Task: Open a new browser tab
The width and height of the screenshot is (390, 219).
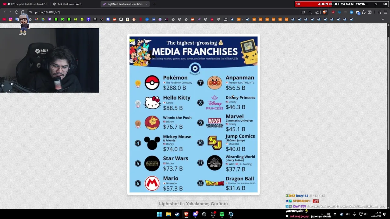Action: [154, 4]
